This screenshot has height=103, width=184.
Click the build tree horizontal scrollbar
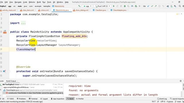[19, 96]
